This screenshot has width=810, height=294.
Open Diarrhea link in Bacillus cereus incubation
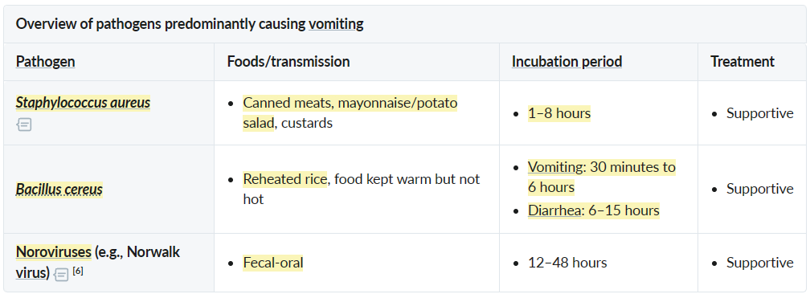coord(554,210)
